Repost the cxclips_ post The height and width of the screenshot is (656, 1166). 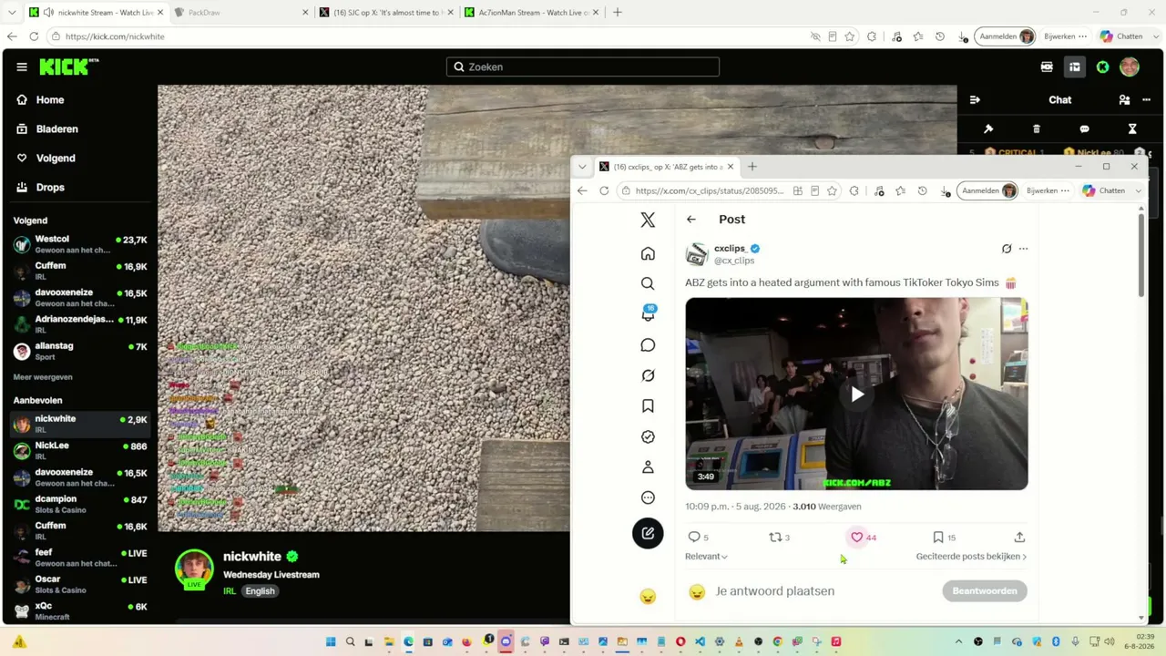780,538
